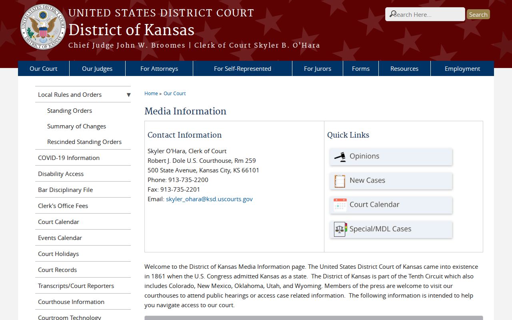Click the calendar icon beside Court Calendar
The height and width of the screenshot is (320, 512).
tap(340, 205)
